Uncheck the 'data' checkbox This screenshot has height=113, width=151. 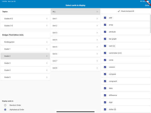click(105, 88)
